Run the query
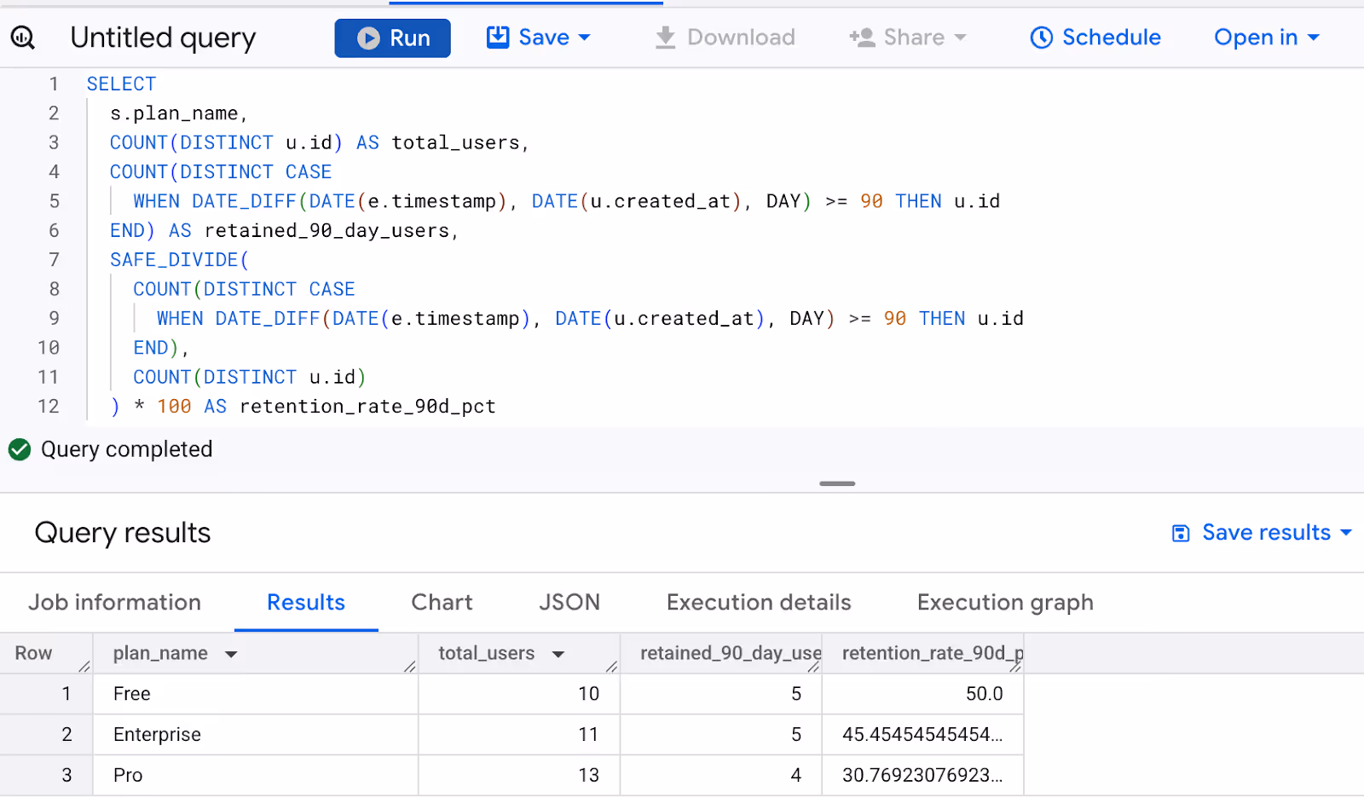The width and height of the screenshot is (1364, 798). tap(392, 38)
